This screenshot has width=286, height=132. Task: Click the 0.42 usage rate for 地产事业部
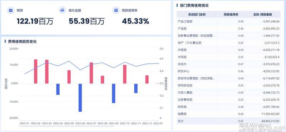click(241, 43)
